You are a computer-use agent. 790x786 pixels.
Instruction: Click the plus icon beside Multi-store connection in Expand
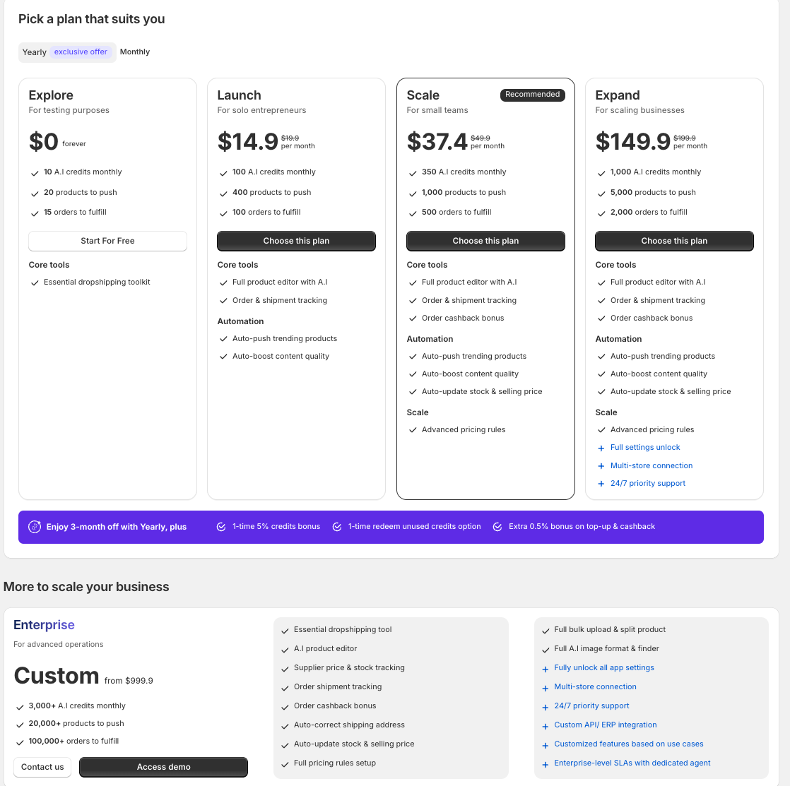(x=601, y=466)
